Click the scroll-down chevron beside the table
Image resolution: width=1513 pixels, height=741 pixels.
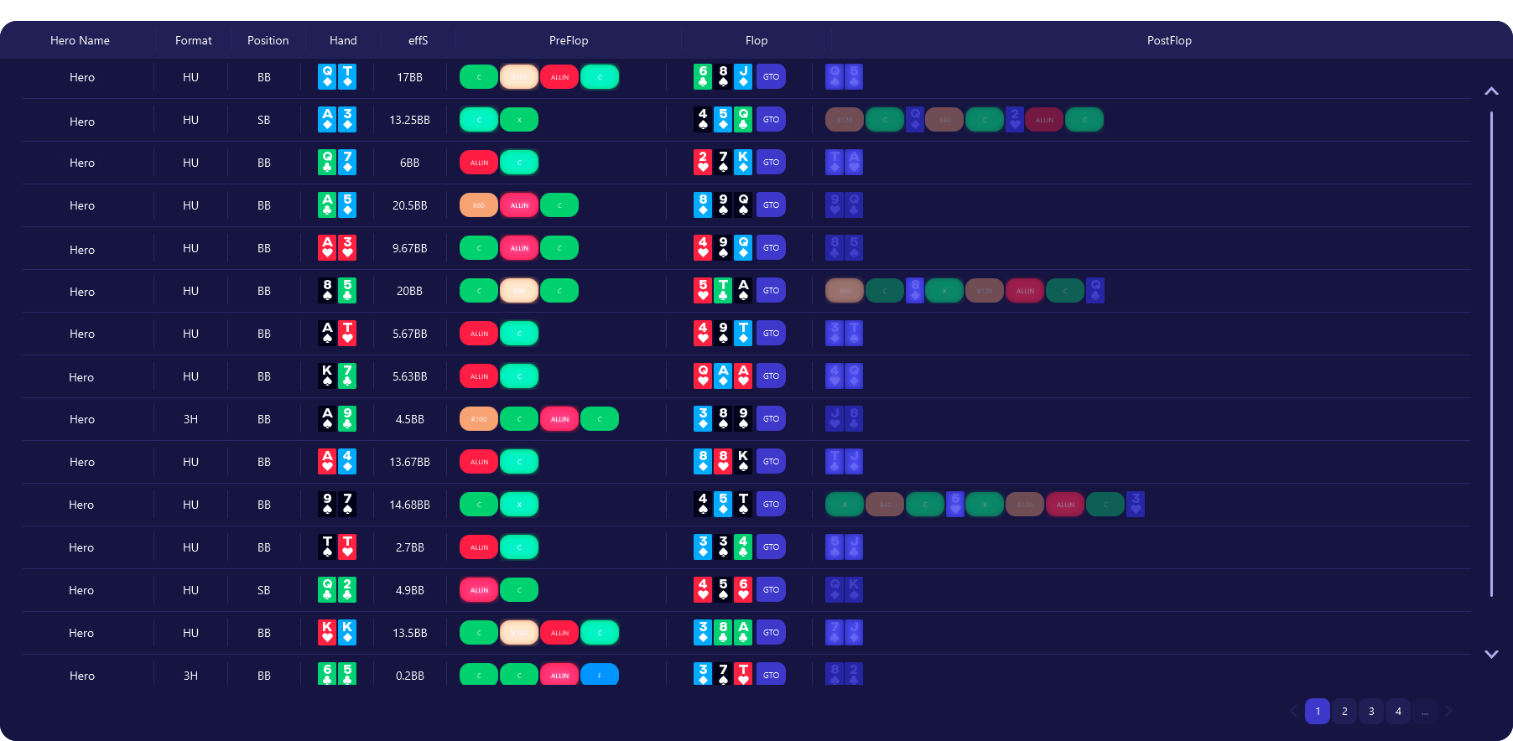(1491, 654)
